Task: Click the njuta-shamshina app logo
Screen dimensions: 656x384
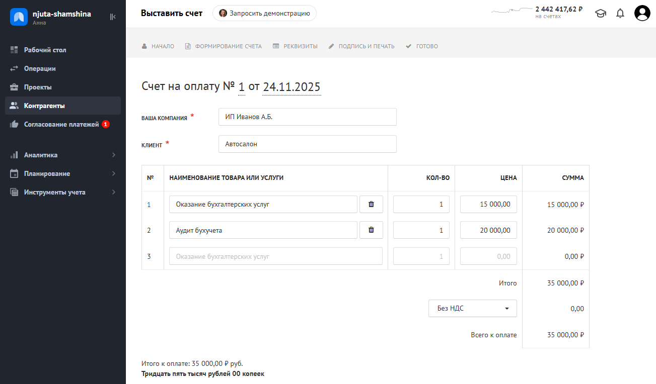Action: tap(19, 17)
